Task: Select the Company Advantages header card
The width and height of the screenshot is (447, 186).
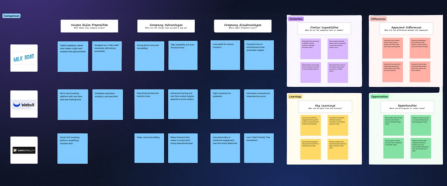Action: 166,26
